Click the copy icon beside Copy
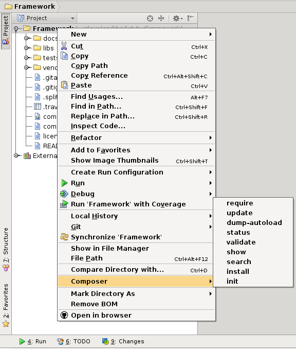The width and height of the screenshot is (296, 349). (x=64, y=56)
